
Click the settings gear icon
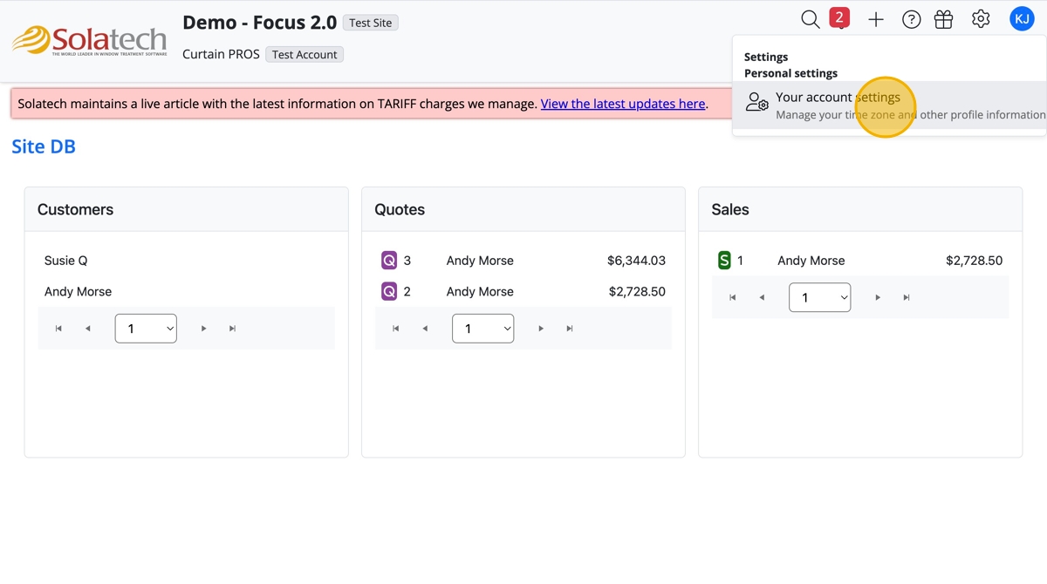(981, 19)
